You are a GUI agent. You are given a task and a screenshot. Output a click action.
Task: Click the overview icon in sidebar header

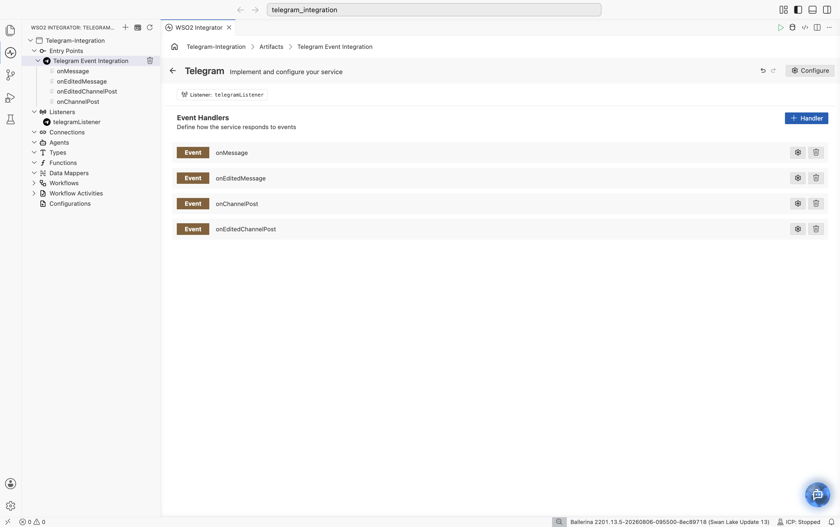coord(138,27)
